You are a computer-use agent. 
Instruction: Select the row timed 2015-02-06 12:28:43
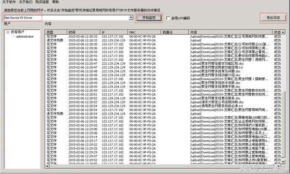(163, 56)
